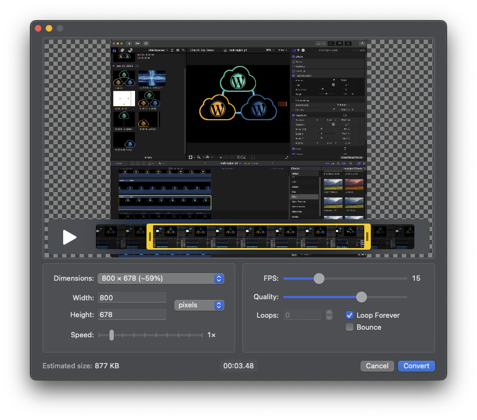This screenshot has height=420, width=477.
Task: Click the unselected filmstrip right of trim
Action: click(393, 237)
